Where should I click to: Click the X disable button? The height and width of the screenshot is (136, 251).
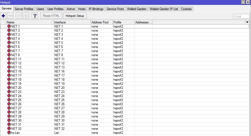(x=26, y=16)
